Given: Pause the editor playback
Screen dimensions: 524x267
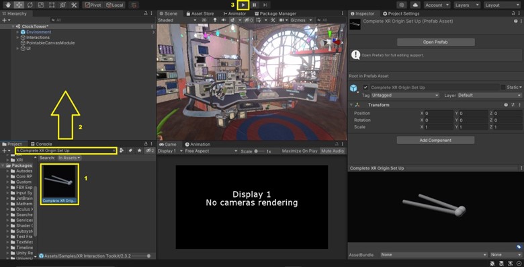Looking at the screenshot, I should (x=255, y=5).
